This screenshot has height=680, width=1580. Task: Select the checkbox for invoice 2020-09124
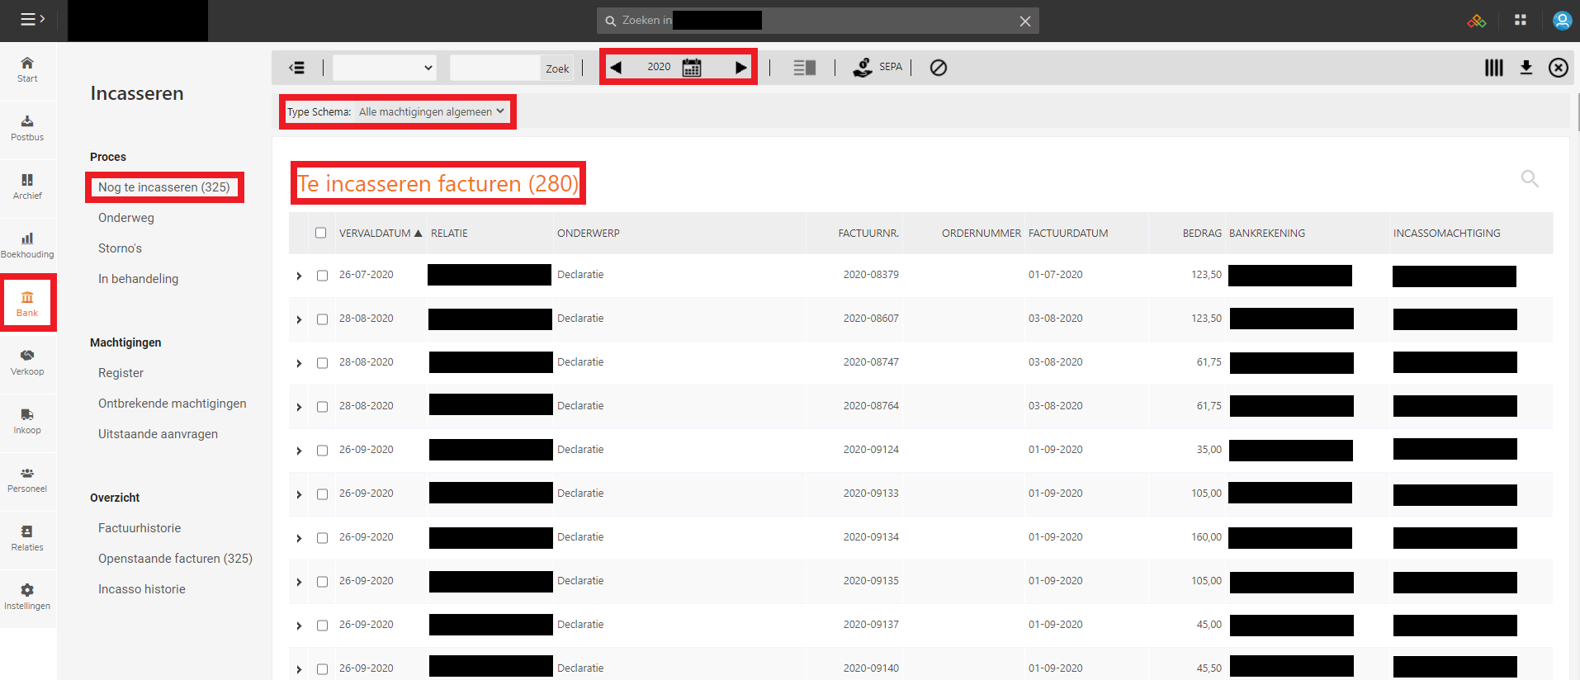pos(323,451)
